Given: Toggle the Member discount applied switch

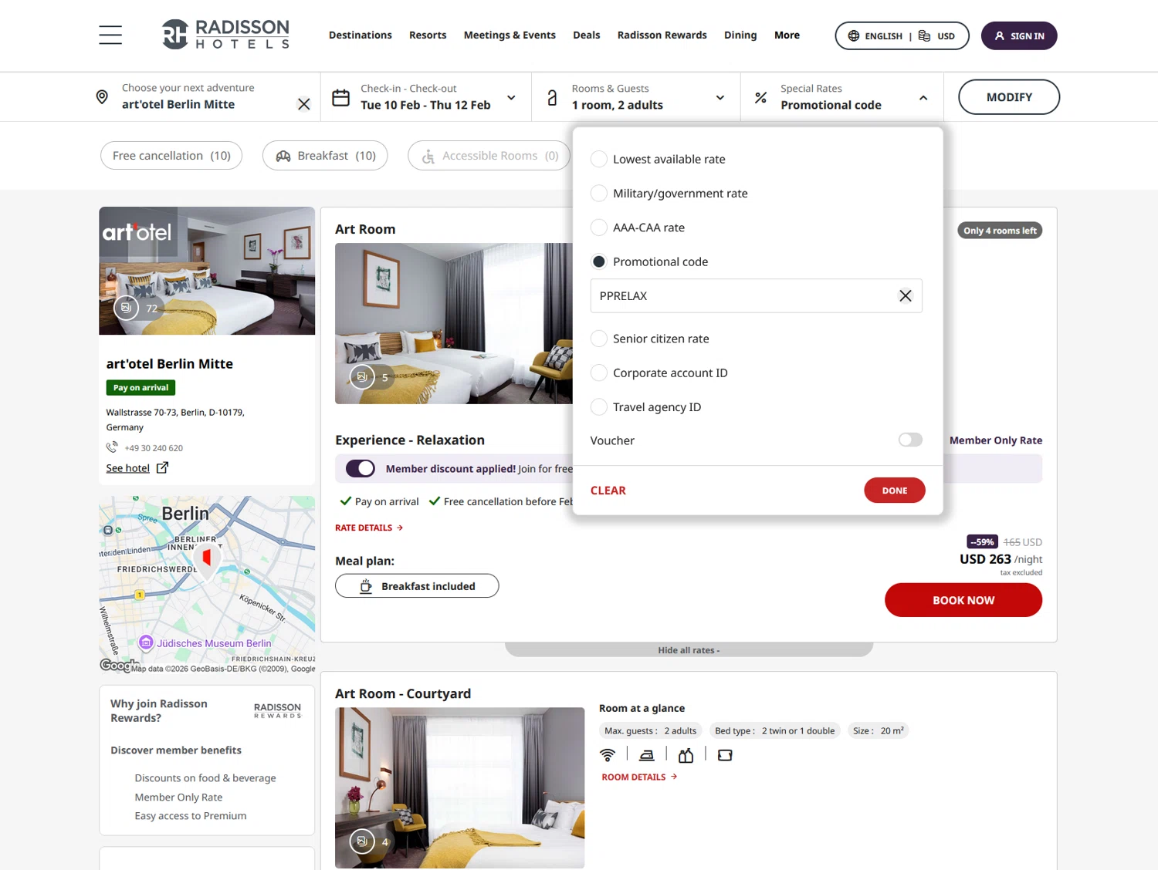Looking at the screenshot, I should pyautogui.click(x=361, y=468).
